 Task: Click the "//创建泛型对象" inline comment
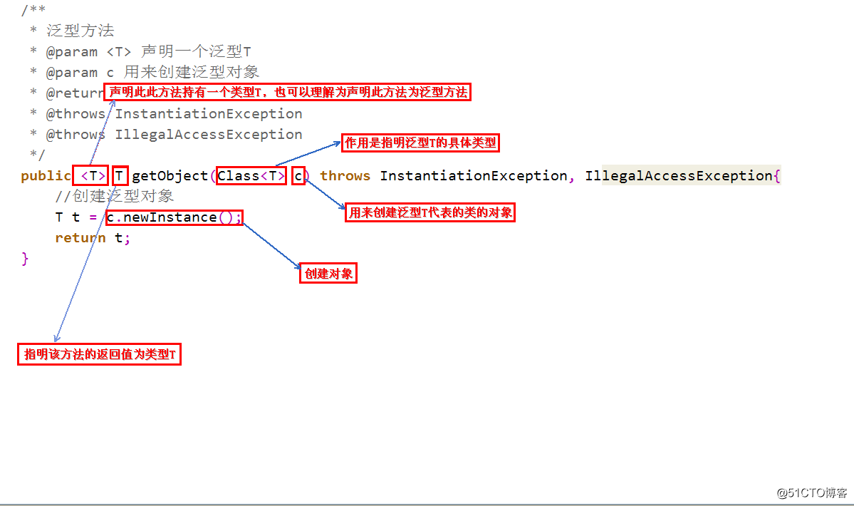(115, 196)
